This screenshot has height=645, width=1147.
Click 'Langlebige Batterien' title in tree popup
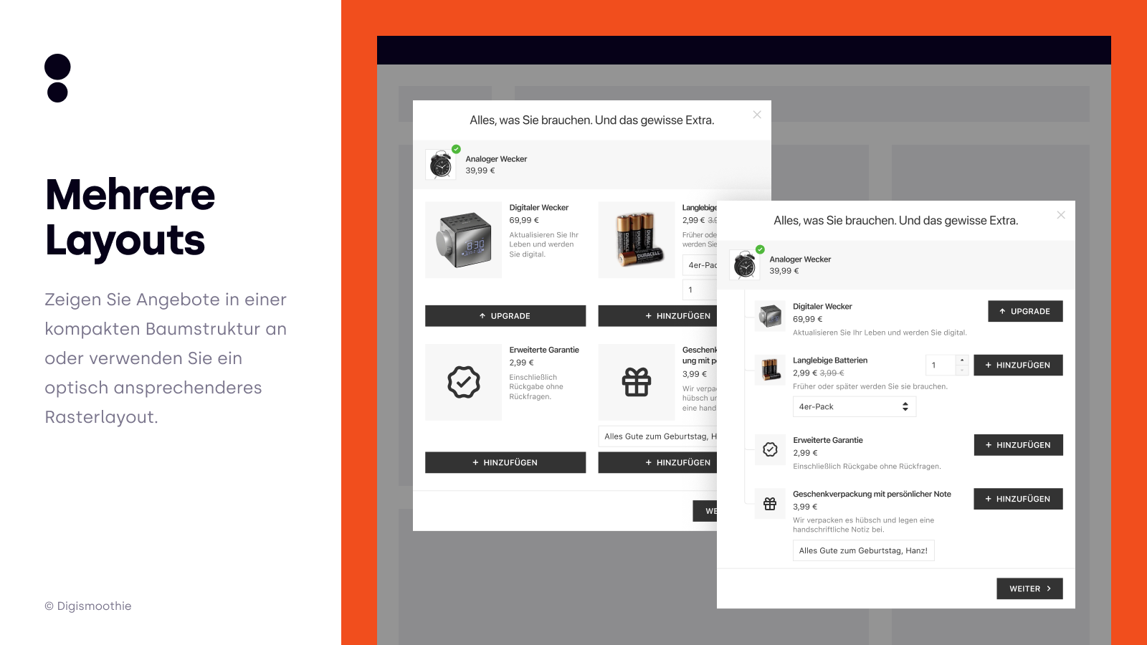(830, 360)
